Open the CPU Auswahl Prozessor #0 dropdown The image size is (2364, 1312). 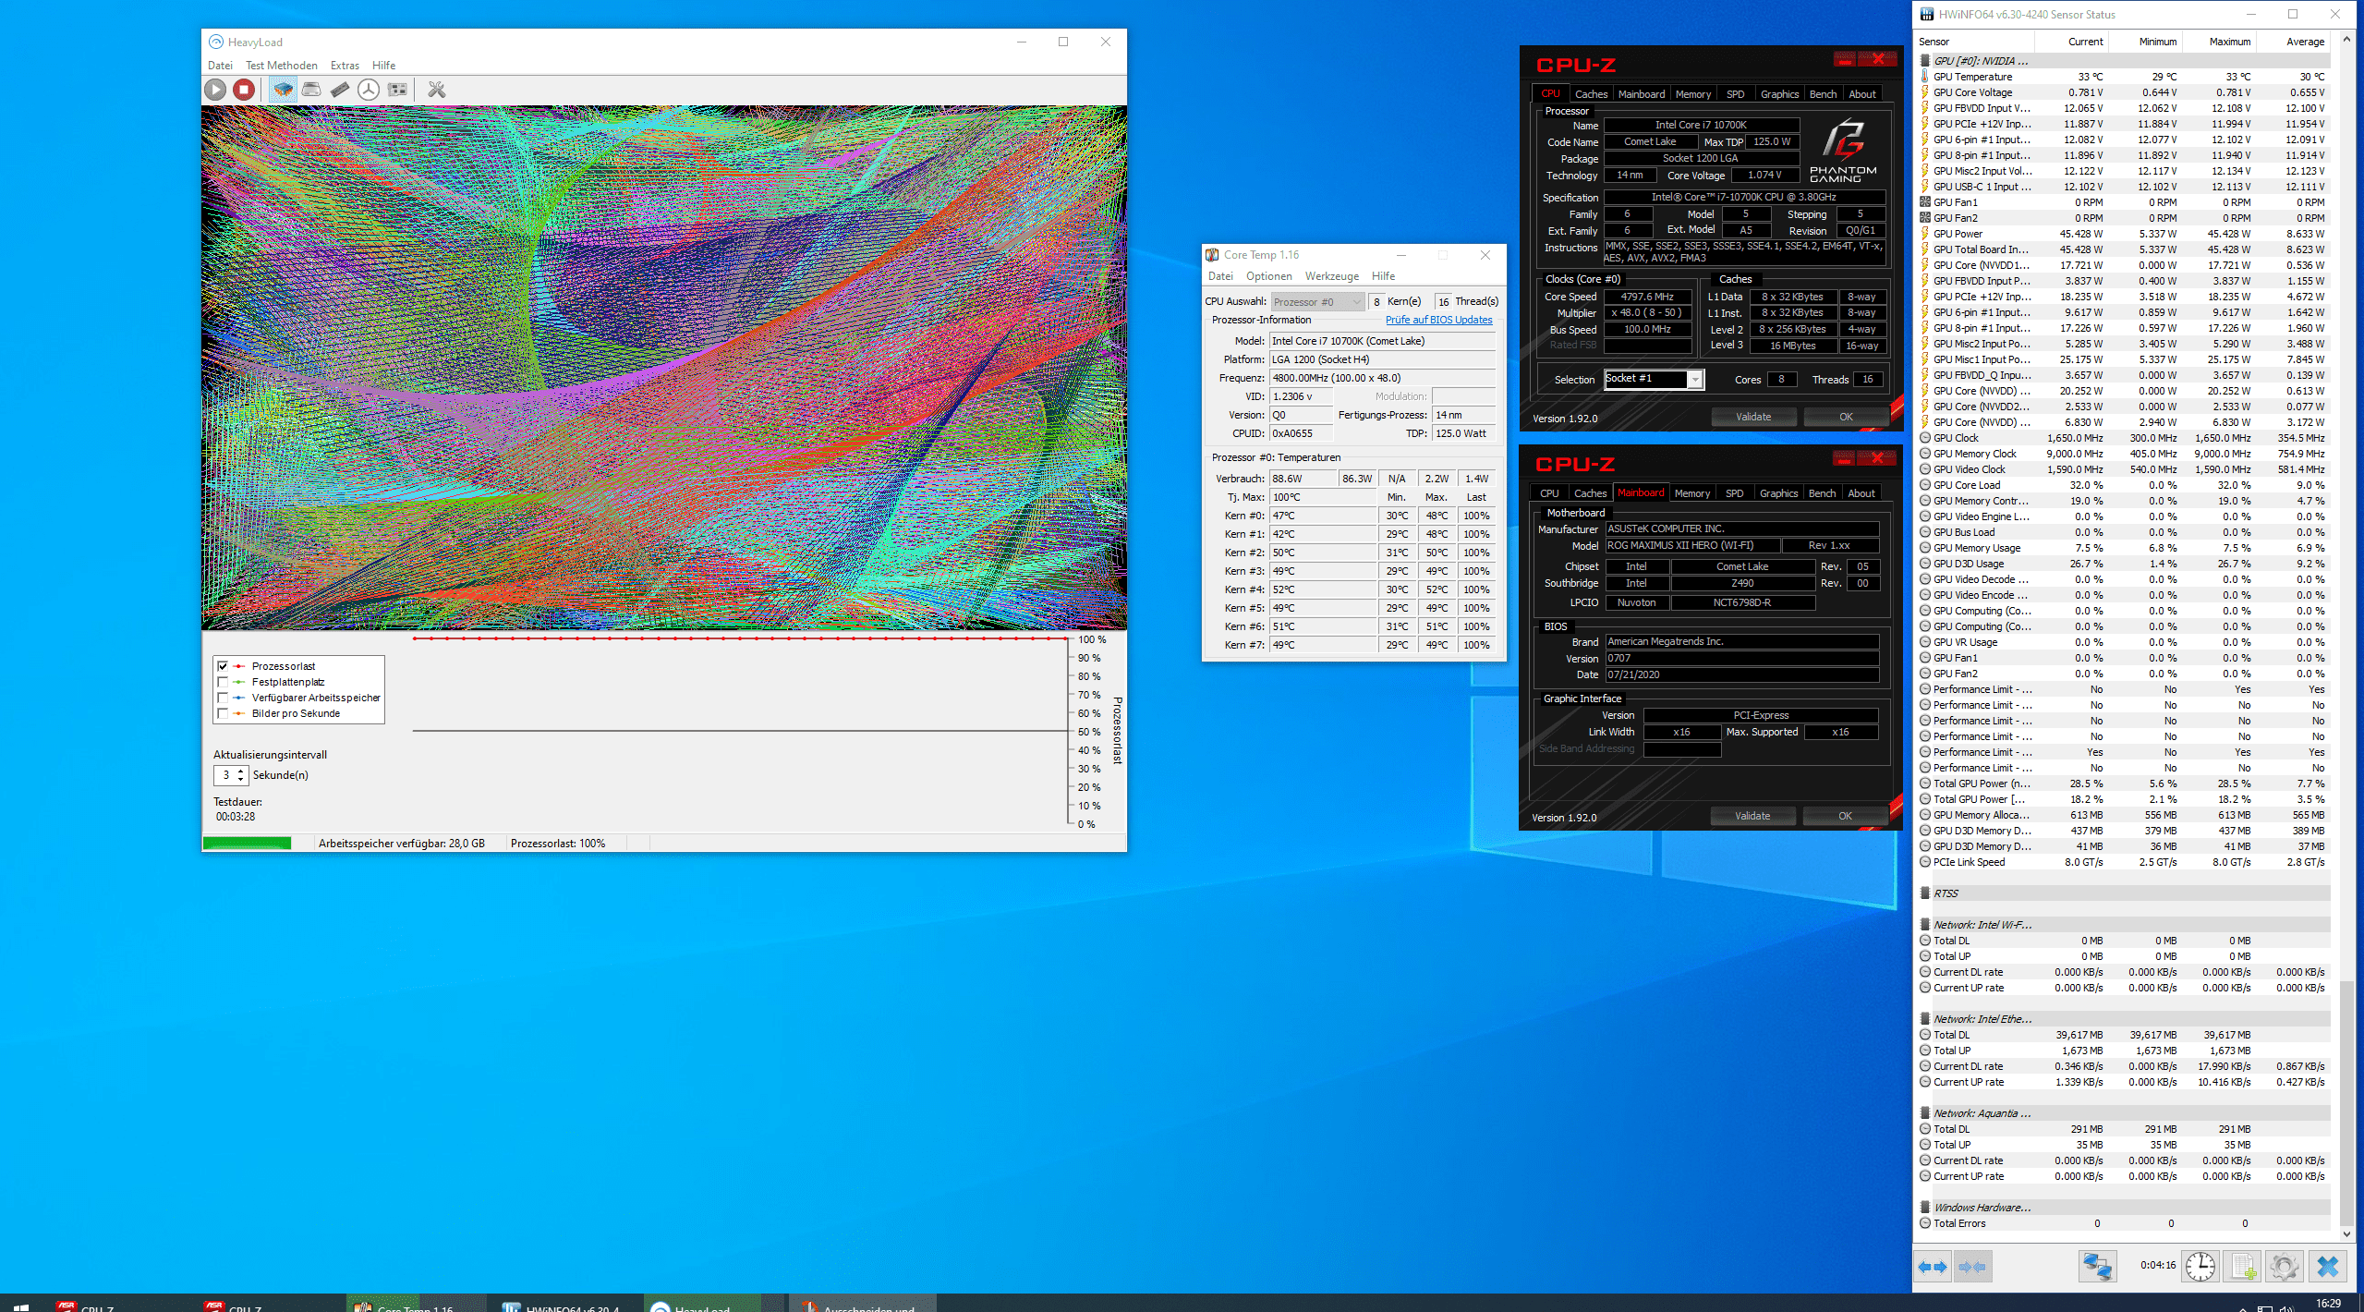coord(1317,302)
